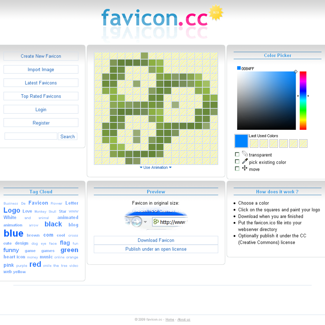Open Top Rated Favicons
This screenshot has width=325, height=325.
coord(41,96)
